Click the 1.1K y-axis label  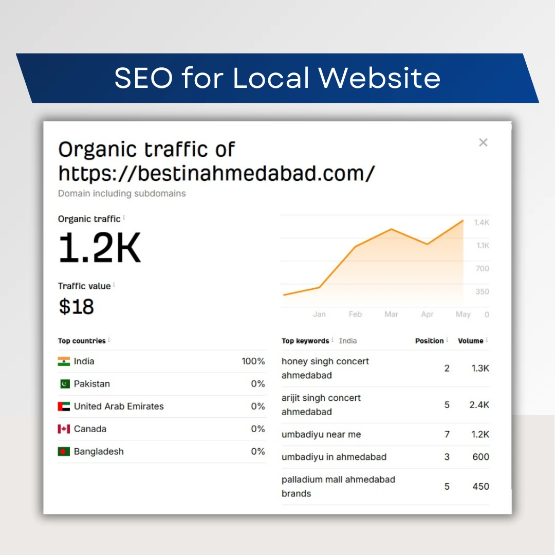483,246
